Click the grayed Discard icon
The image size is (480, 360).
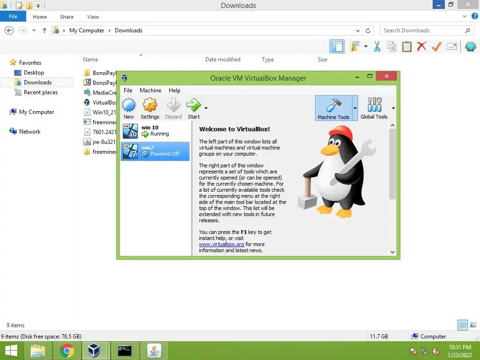(173, 108)
